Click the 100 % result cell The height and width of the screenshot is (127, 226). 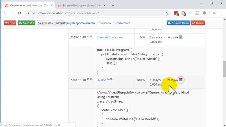pyautogui.click(x=141, y=82)
